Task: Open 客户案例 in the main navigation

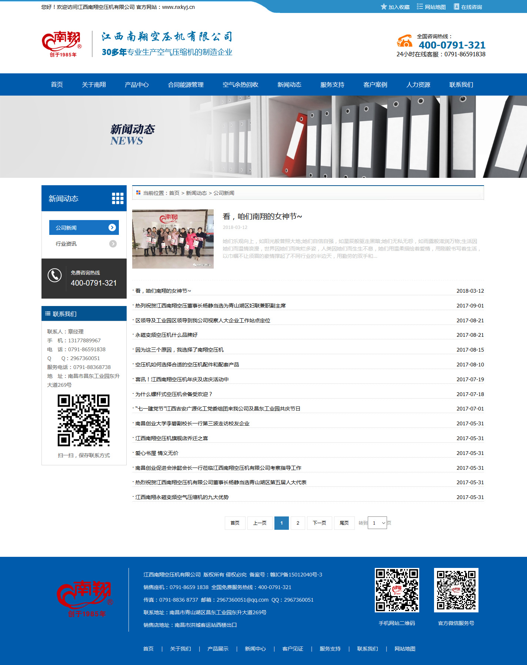Action: click(375, 84)
